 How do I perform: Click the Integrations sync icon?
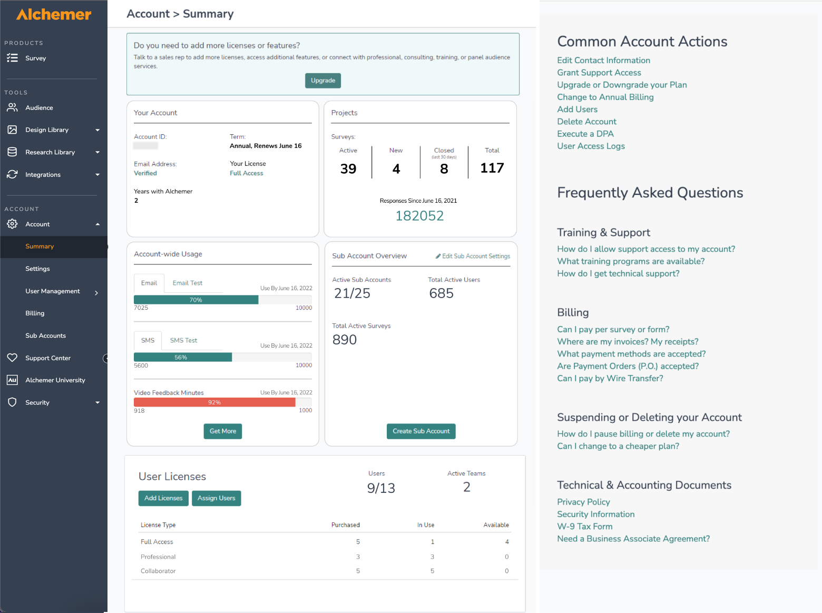click(x=12, y=174)
